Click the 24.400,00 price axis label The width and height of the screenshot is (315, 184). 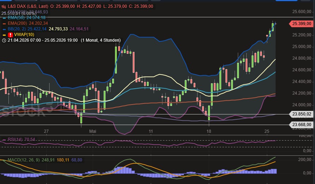point(302,82)
